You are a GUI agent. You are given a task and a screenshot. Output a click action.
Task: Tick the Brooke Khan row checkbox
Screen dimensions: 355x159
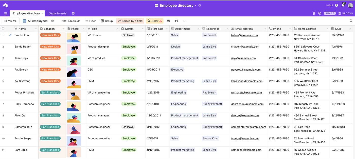pos(3,35)
